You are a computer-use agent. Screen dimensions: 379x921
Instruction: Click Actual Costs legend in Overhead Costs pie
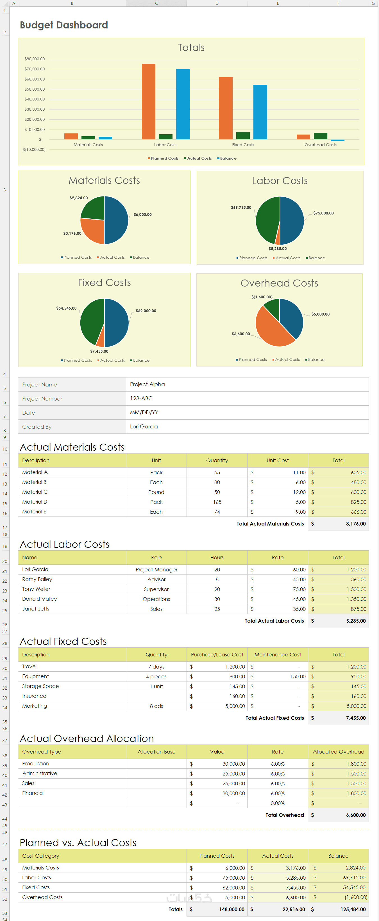pyautogui.click(x=286, y=360)
